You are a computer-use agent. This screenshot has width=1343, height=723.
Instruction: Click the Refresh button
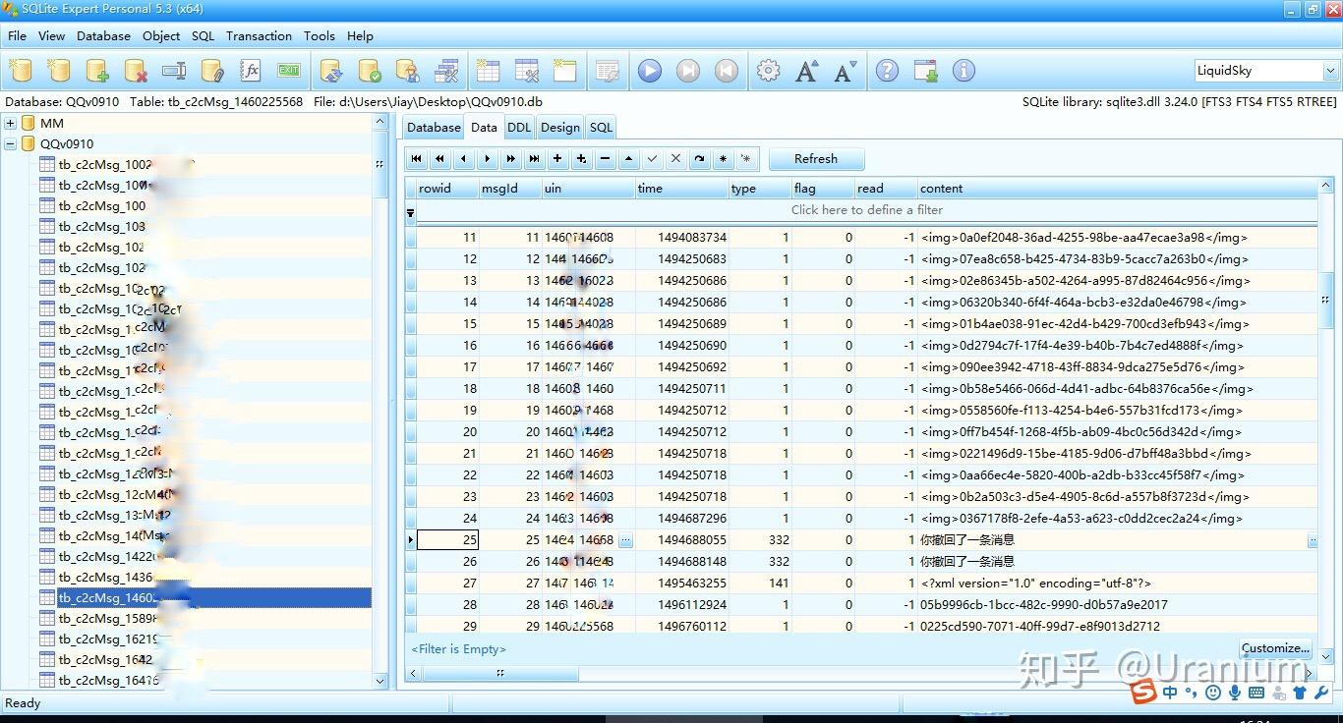[816, 158]
